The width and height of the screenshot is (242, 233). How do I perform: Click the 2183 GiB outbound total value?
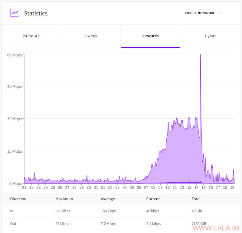[199, 224]
